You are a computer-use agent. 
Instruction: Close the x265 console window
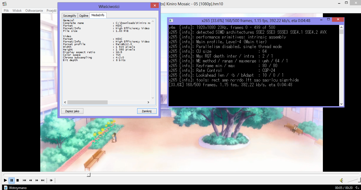pos(338,20)
